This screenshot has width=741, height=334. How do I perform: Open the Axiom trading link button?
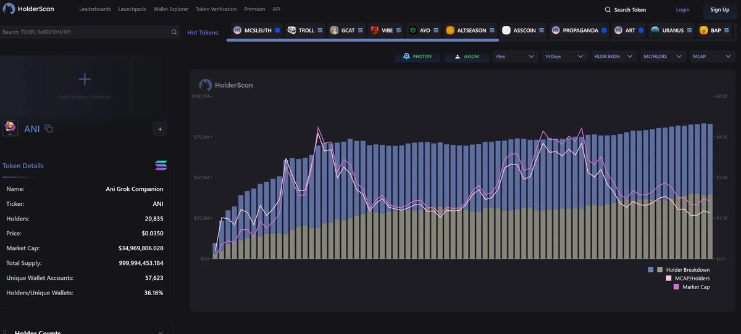(x=467, y=56)
